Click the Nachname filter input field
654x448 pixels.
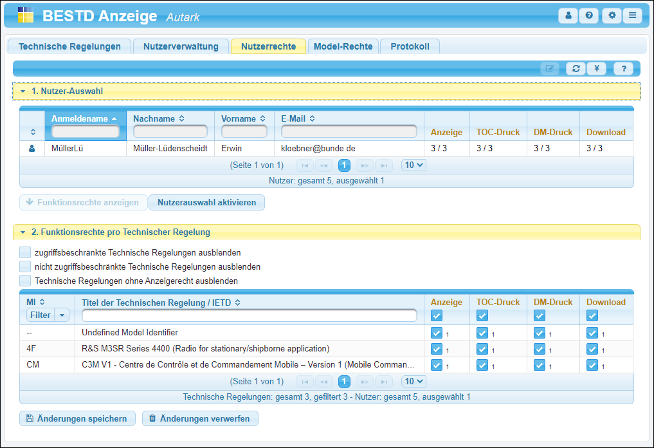pos(170,131)
